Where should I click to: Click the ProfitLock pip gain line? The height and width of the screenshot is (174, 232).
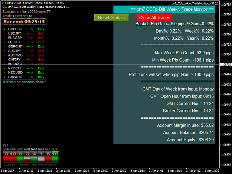click(x=171, y=75)
